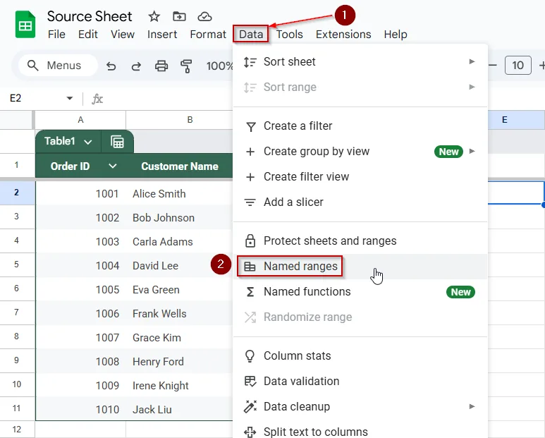545x438 pixels.
Task: Click the Sort sheet icon
Action: coord(250,62)
